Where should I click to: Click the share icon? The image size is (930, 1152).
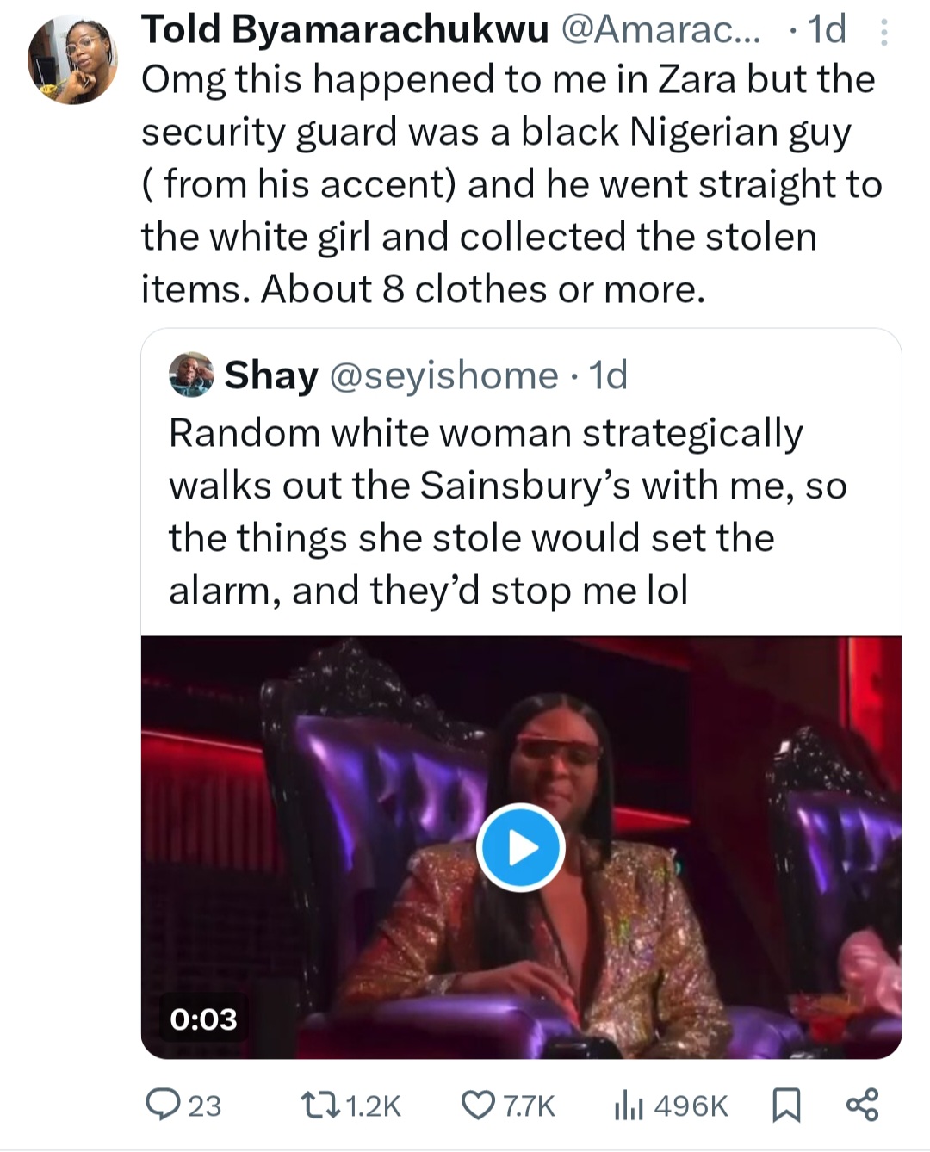pos(862,1105)
